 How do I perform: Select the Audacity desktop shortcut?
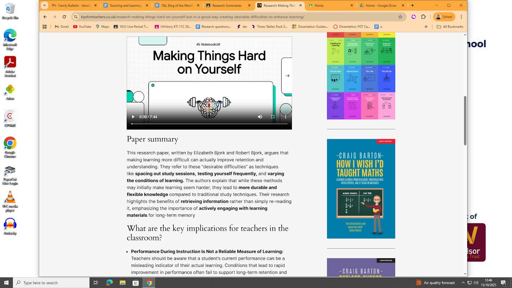(x=10, y=226)
